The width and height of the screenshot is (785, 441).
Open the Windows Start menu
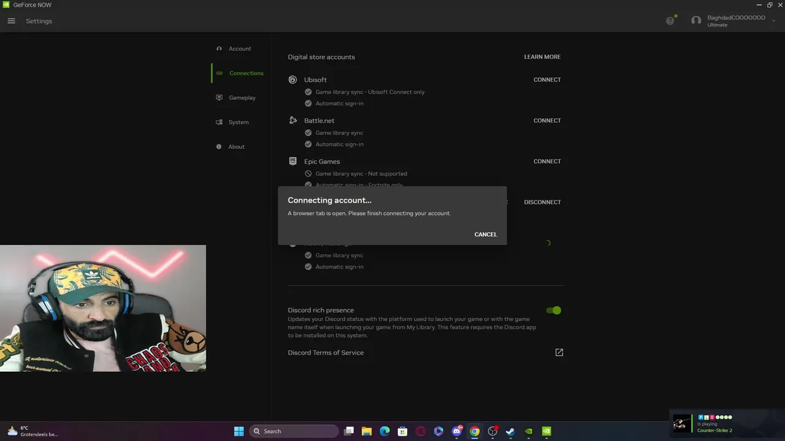click(239, 431)
